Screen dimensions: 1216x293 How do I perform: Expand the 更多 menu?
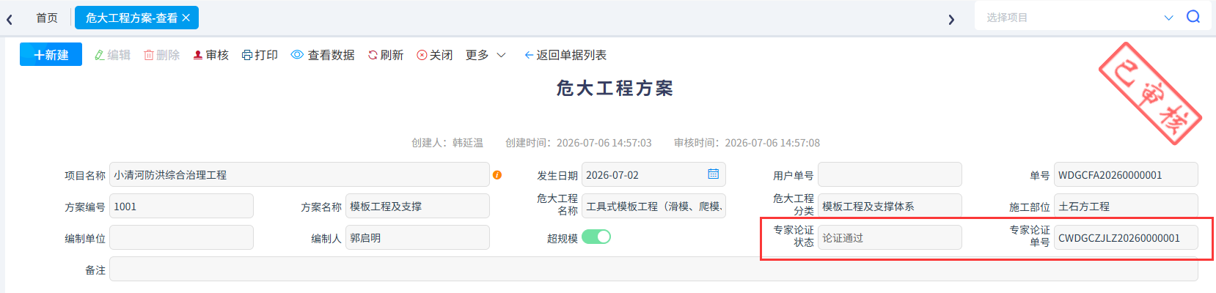click(486, 55)
